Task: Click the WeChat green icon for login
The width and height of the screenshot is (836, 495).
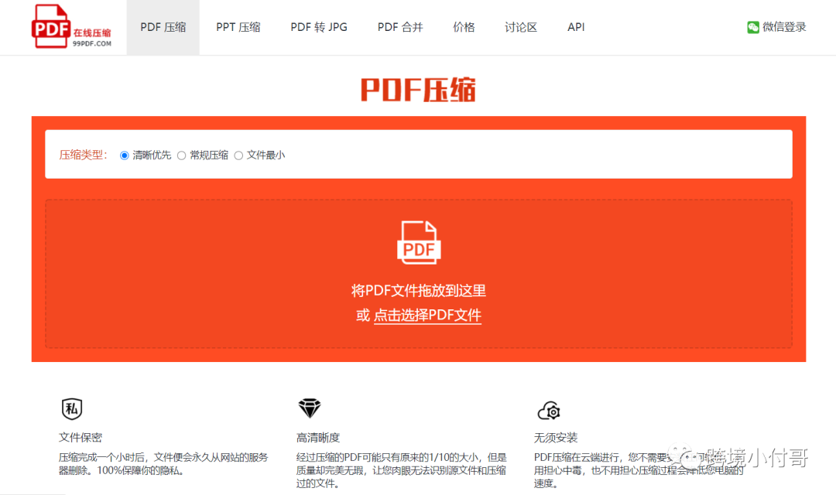Action: (752, 26)
